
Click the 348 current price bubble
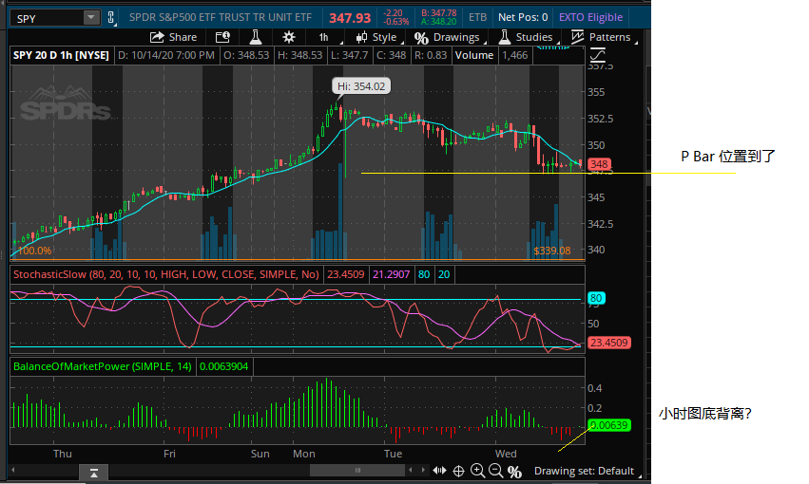coord(599,164)
